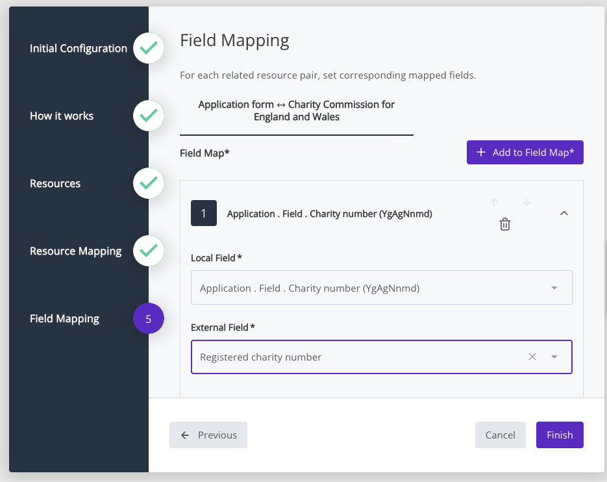Go back with the Previous button
The image size is (607, 482).
208,435
